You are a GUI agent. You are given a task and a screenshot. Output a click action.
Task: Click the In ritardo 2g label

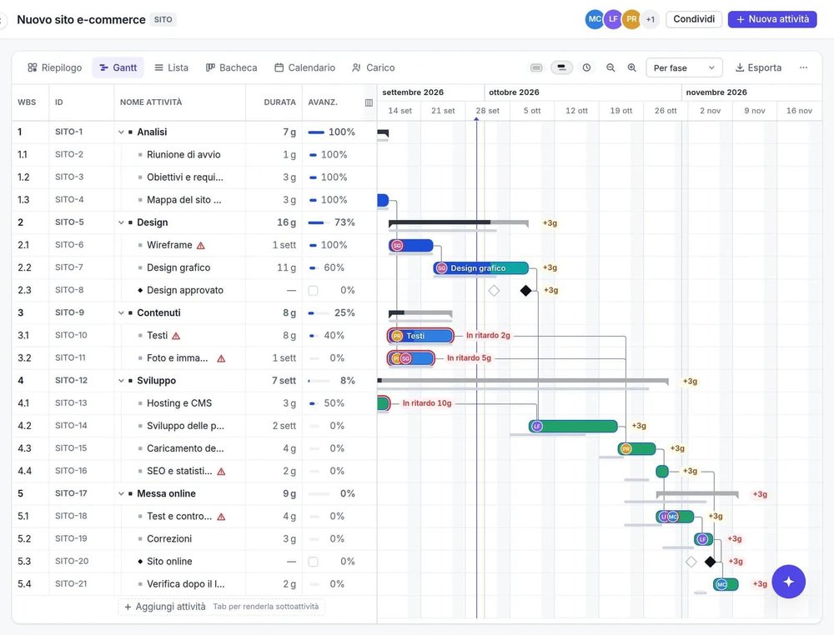(x=488, y=335)
